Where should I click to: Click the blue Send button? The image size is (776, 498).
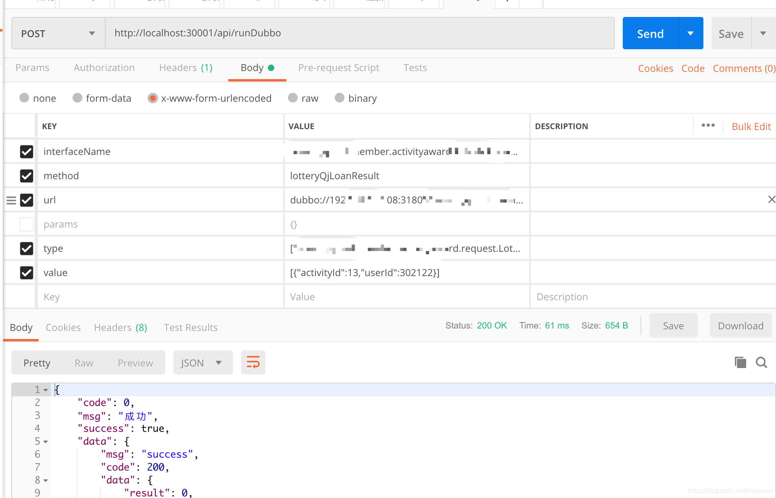650,33
